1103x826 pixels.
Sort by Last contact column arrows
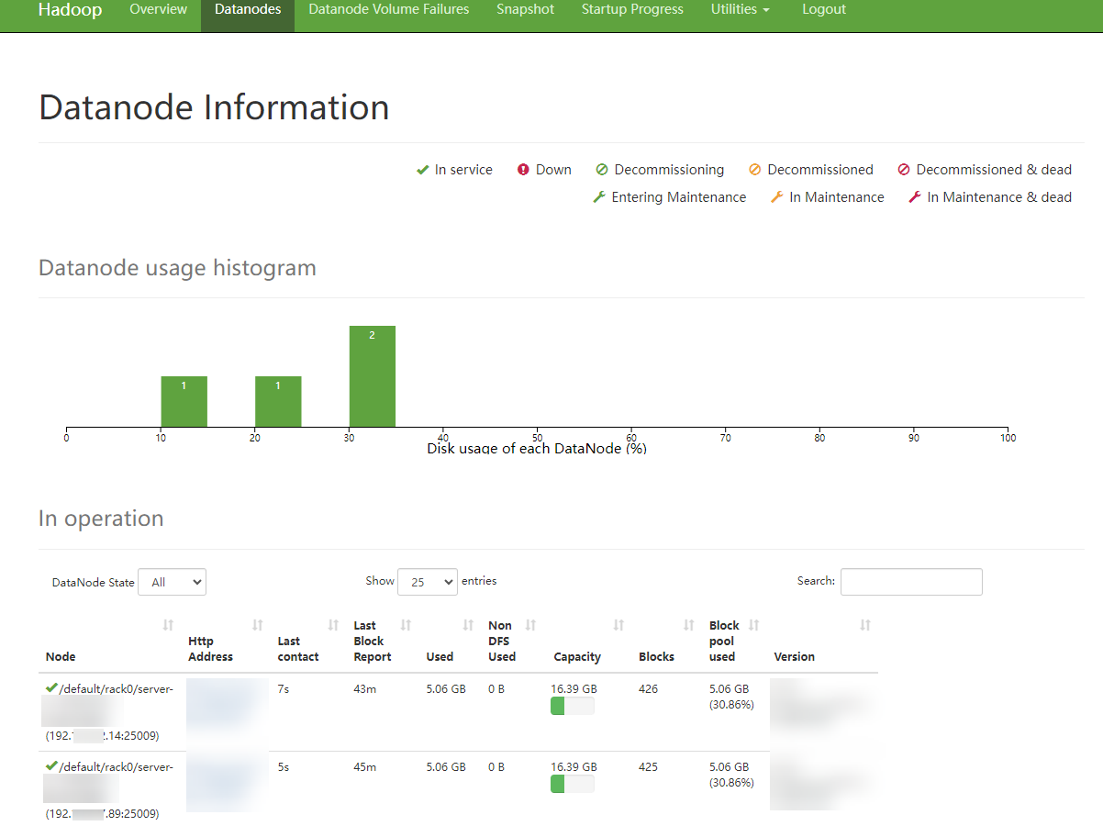click(x=333, y=625)
